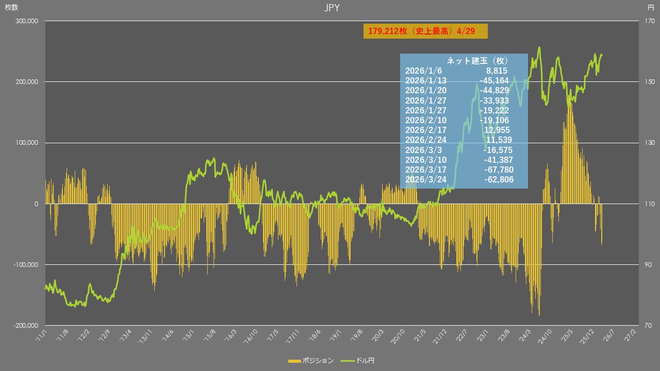Select the '11/1 date label on x-axis

click(x=41, y=335)
